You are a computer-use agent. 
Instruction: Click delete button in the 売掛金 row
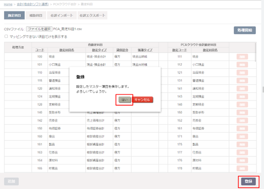click(242, 121)
